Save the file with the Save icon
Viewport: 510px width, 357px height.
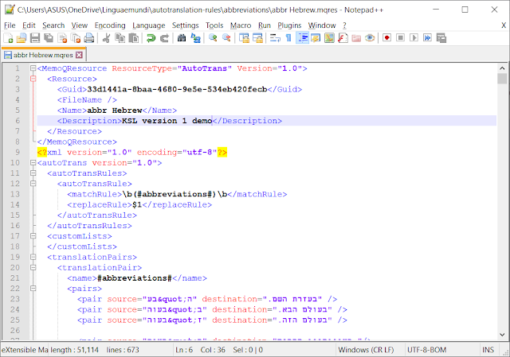point(35,38)
